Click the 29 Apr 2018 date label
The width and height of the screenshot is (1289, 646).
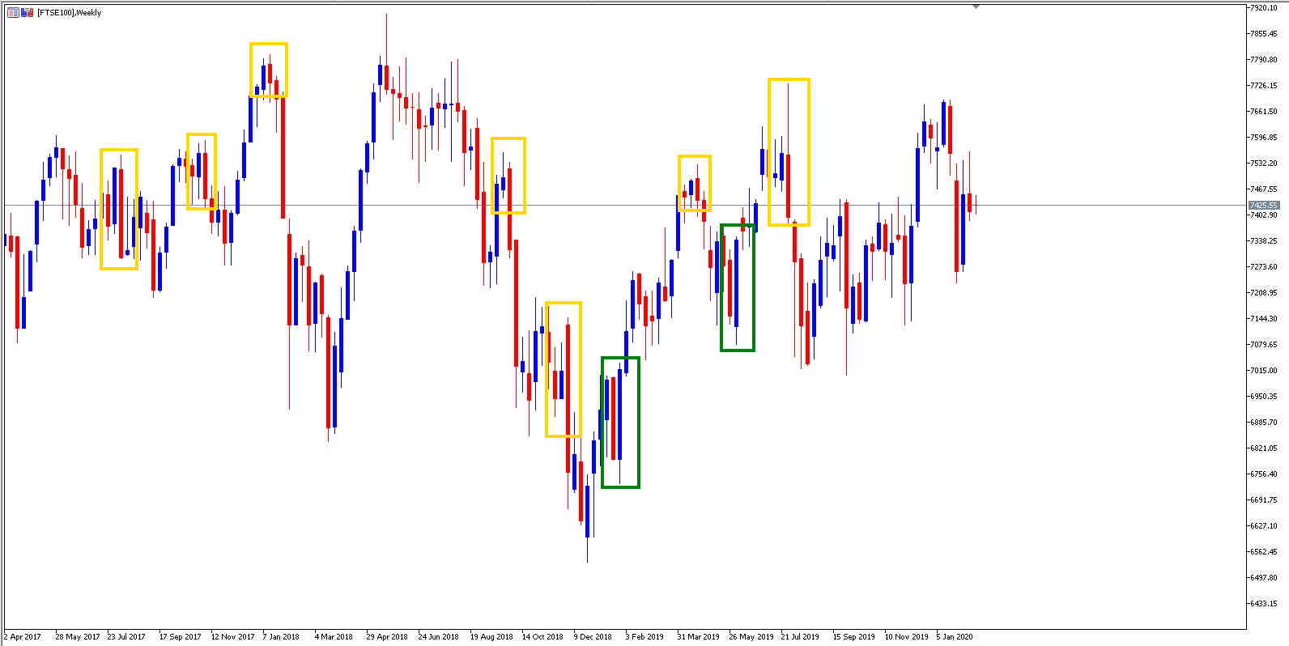389,637
